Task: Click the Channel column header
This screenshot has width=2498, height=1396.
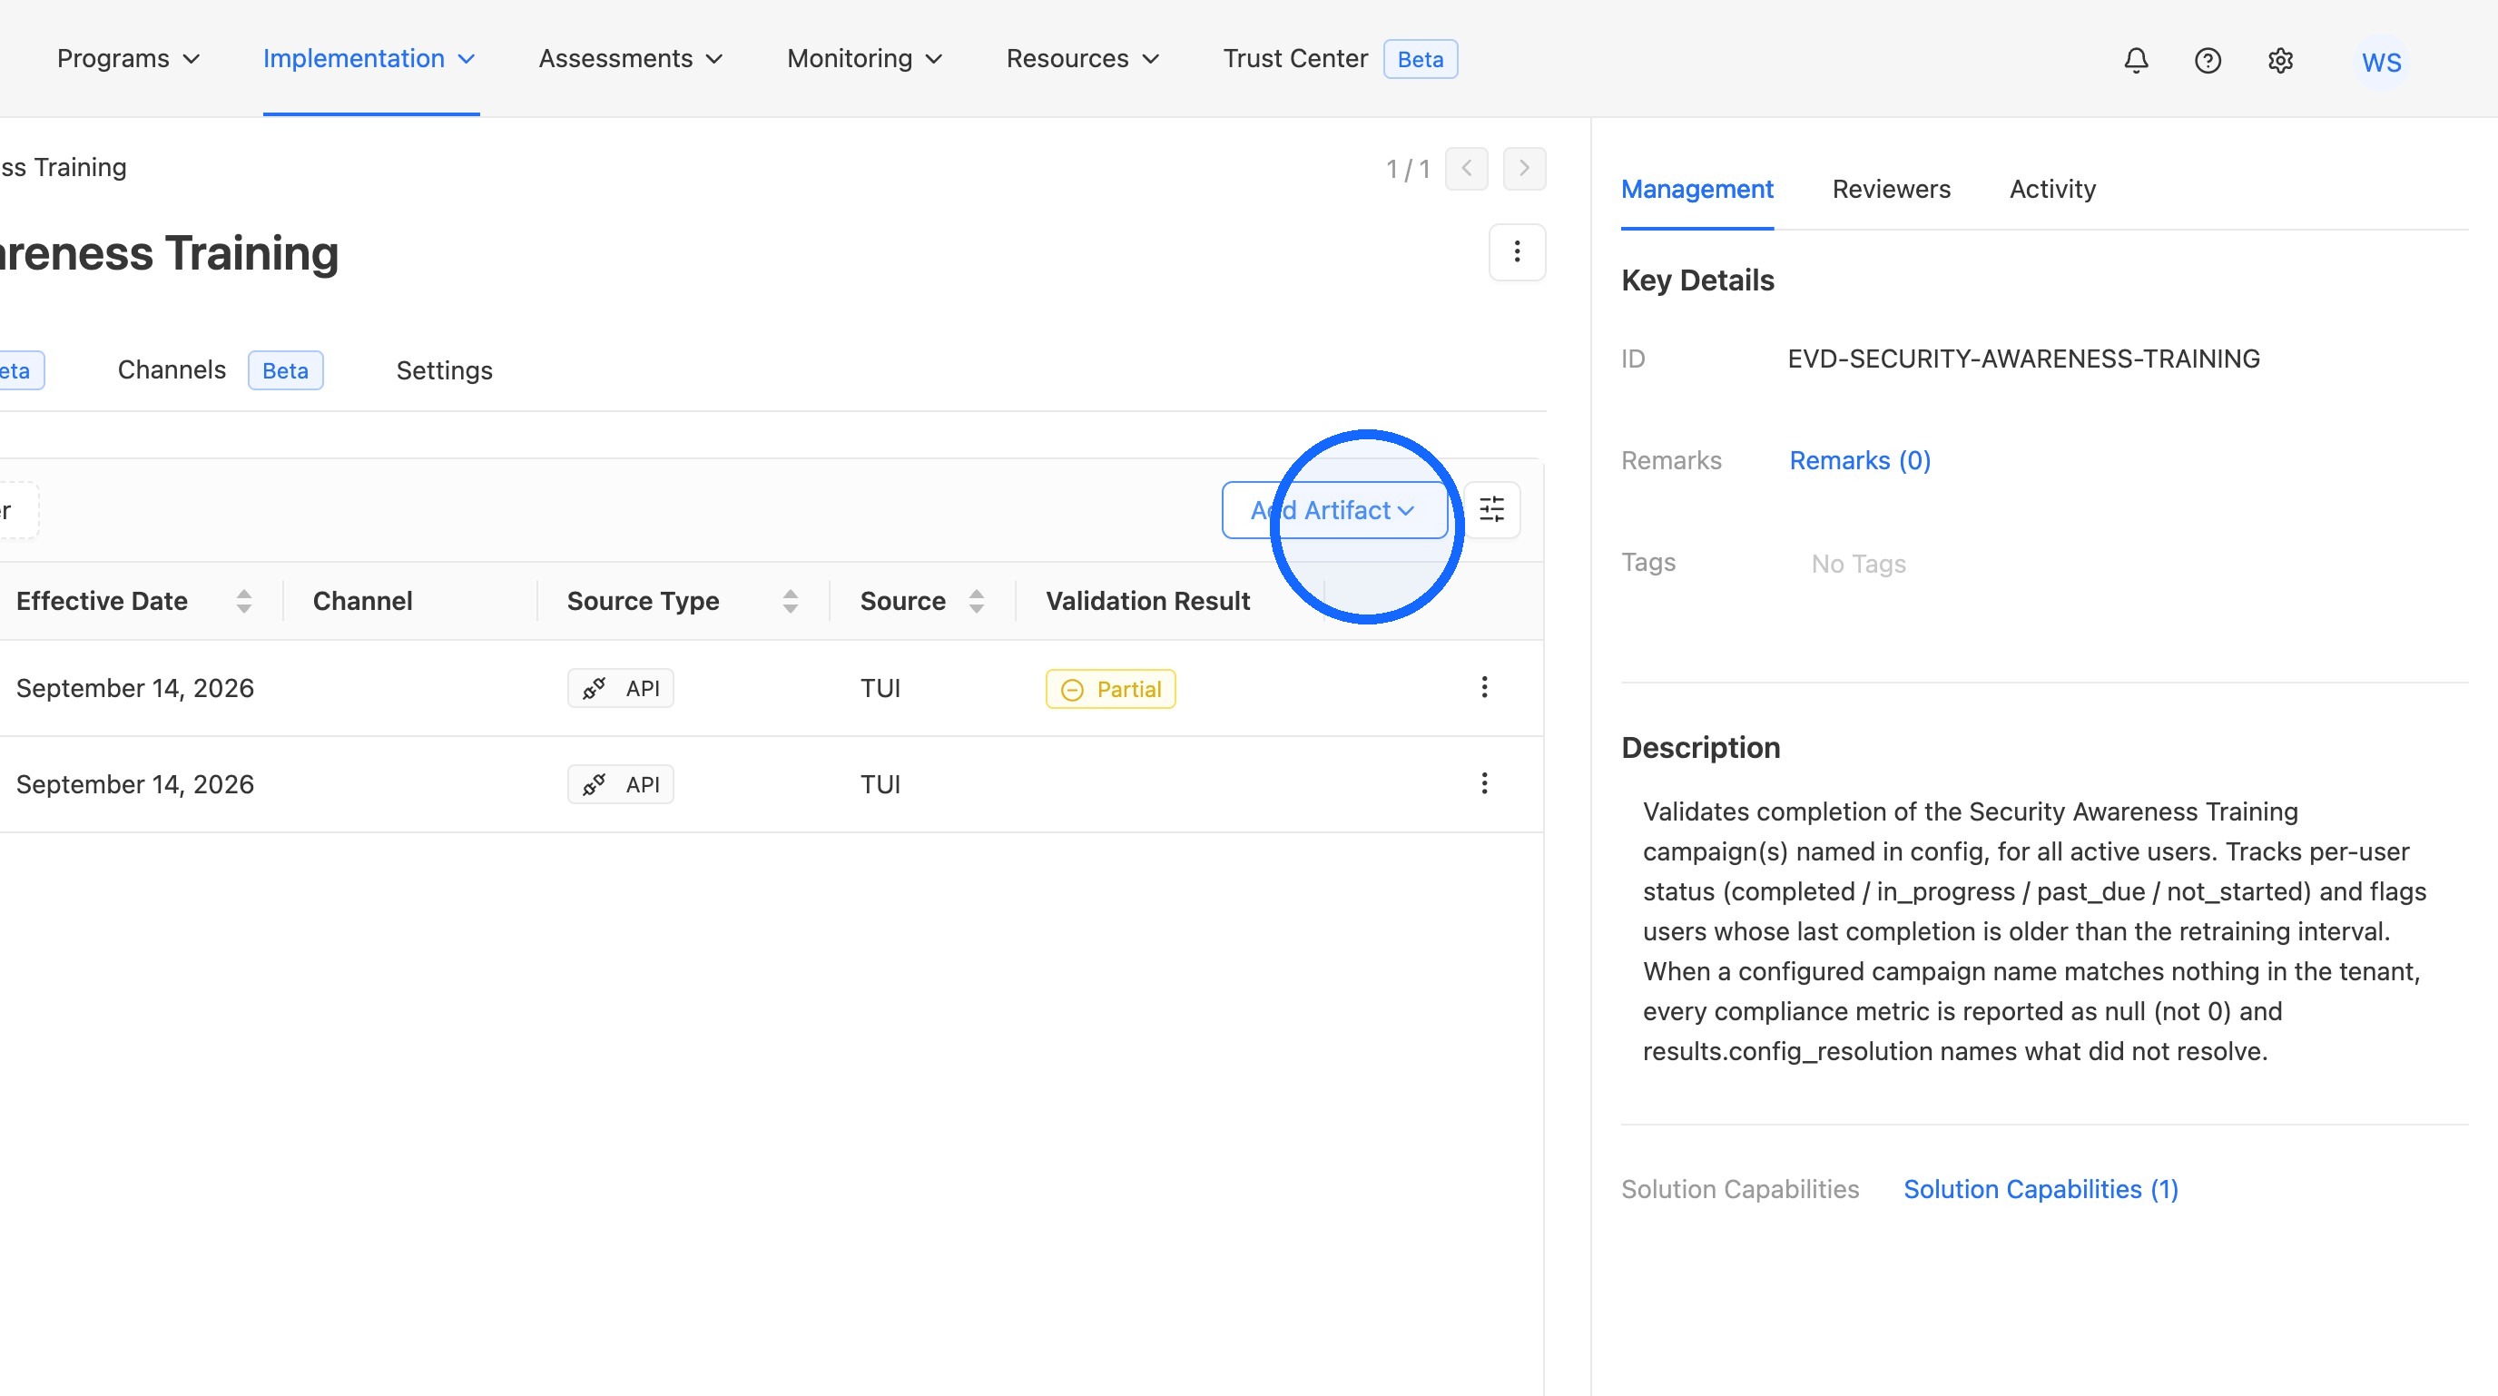Action: (363, 601)
